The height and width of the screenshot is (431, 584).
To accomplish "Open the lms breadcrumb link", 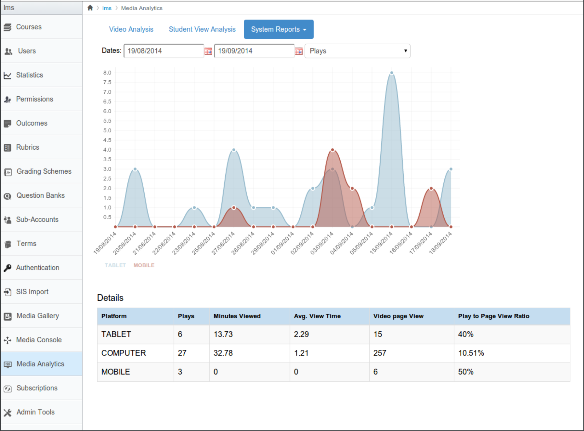I will click(x=107, y=8).
